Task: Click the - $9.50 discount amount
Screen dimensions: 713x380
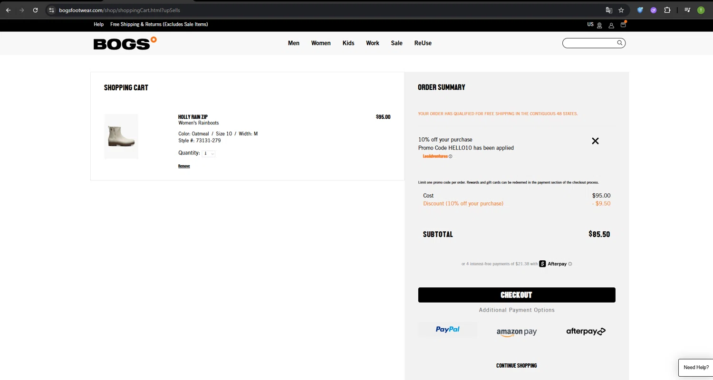Action: click(601, 204)
